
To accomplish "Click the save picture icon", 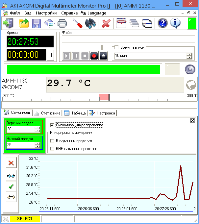I will coord(49,23).
